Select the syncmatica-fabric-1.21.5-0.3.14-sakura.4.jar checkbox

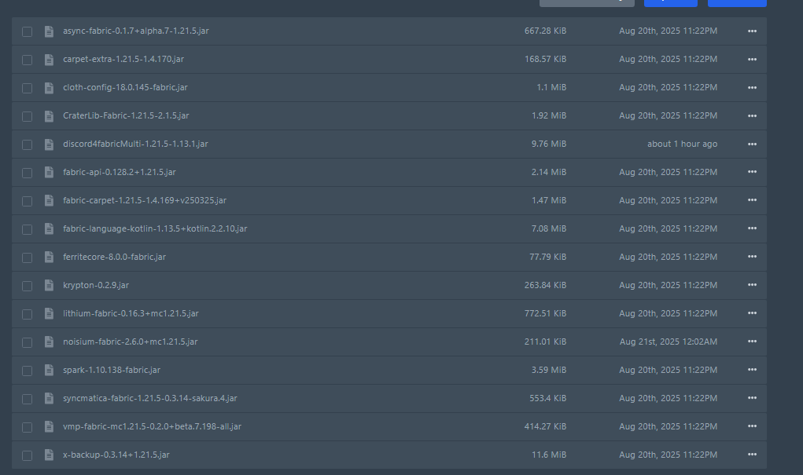point(28,399)
